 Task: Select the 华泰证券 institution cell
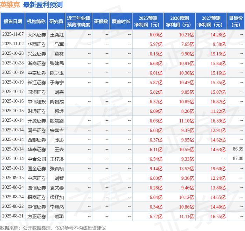[37, 149]
